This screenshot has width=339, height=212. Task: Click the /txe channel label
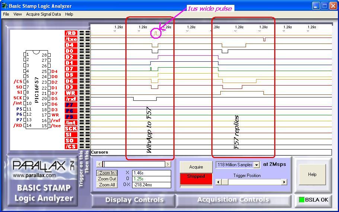click(71, 39)
